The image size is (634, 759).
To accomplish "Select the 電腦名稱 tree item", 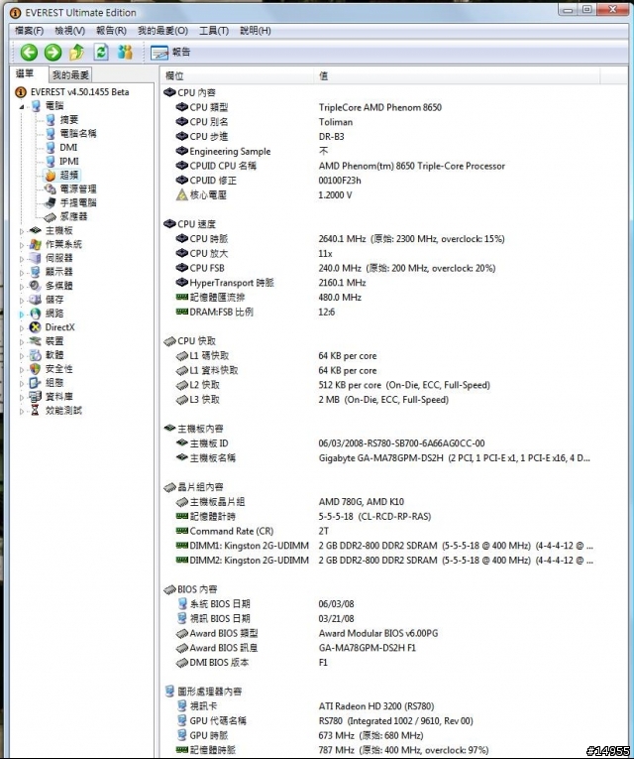I will (x=78, y=134).
